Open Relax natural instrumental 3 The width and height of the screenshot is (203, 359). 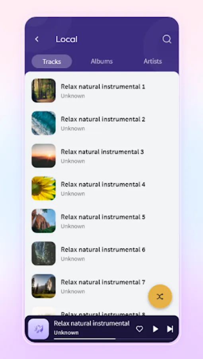point(102,156)
